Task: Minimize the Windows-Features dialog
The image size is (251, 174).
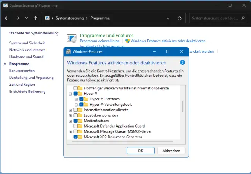Action: click(x=154, y=51)
